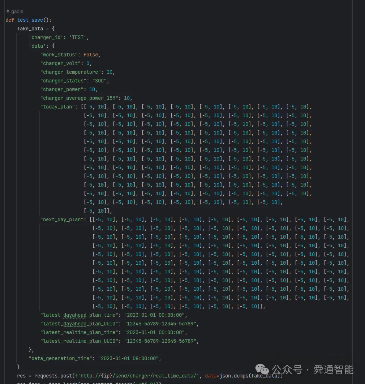Click the 'TEST' string value
This screenshot has width=365, height=384.
(x=78, y=38)
